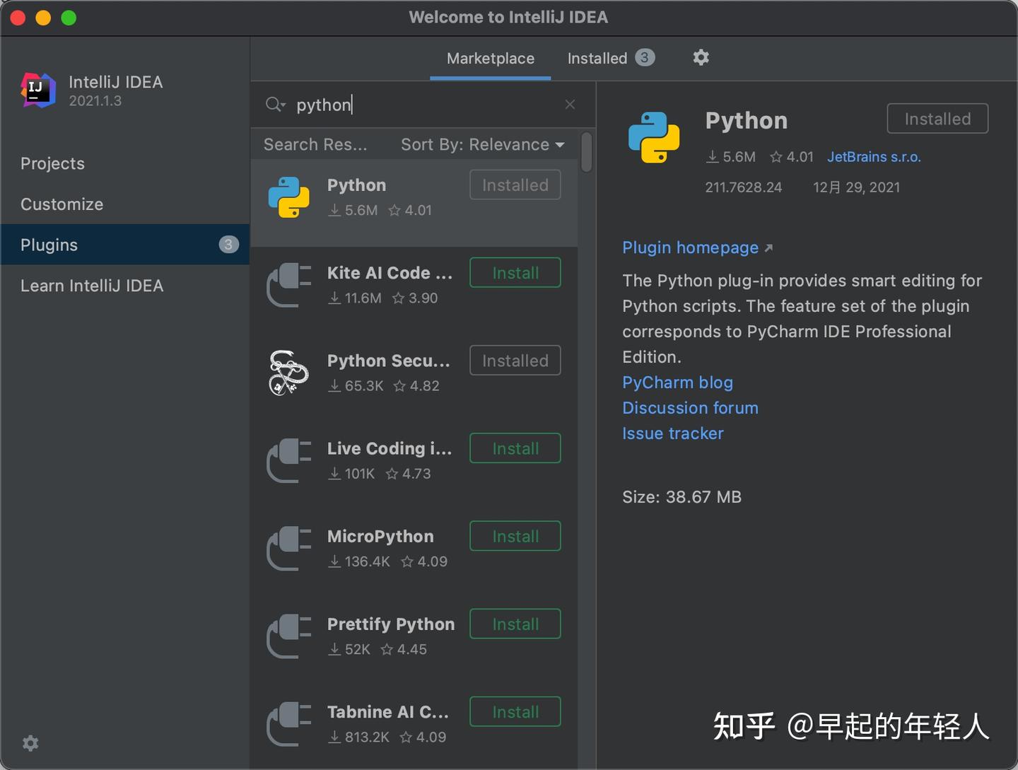Open the Marketplace tab
Screen dimensions: 1018x770
pyautogui.click(x=489, y=59)
